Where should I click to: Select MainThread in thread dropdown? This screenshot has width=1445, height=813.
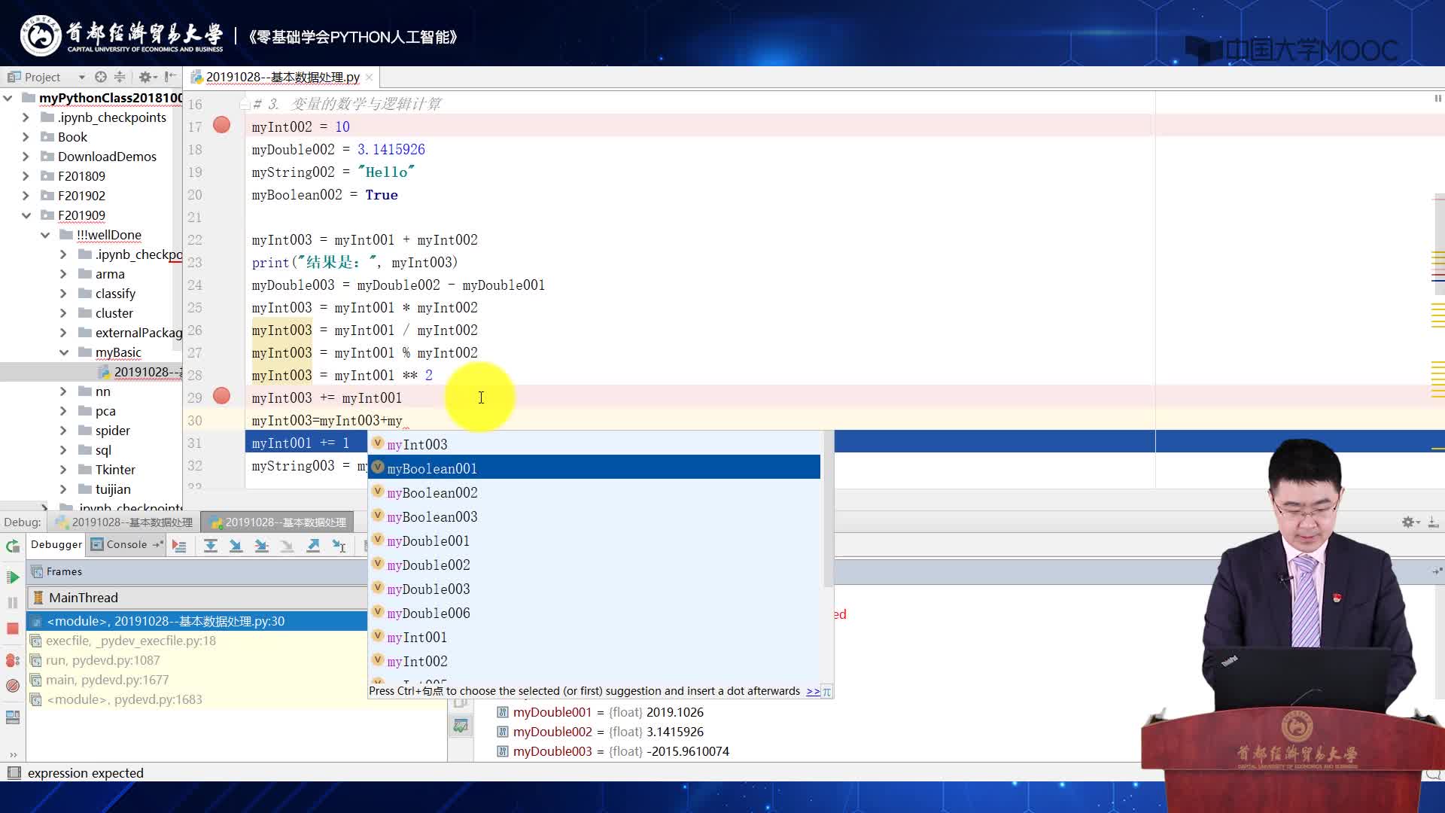click(x=197, y=598)
